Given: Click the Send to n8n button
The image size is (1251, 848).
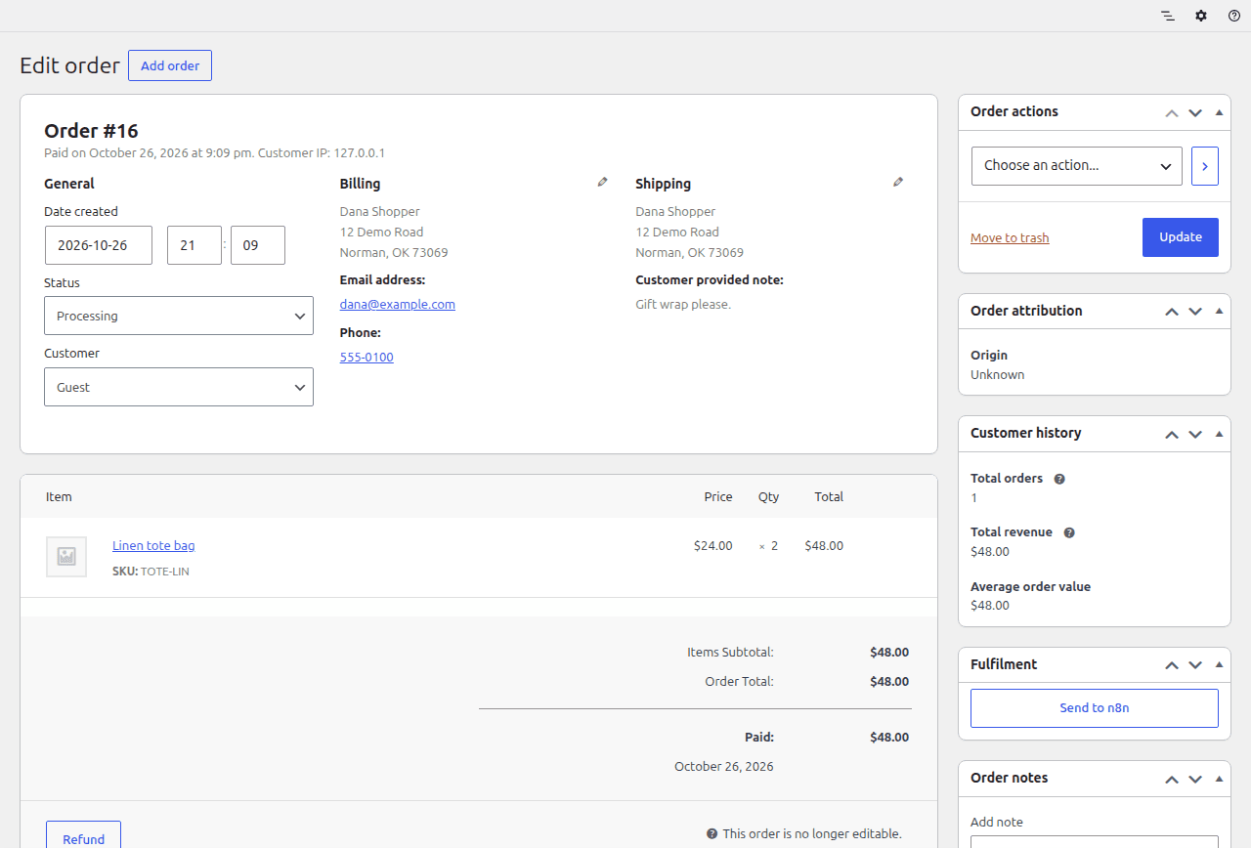Looking at the screenshot, I should pos(1095,708).
